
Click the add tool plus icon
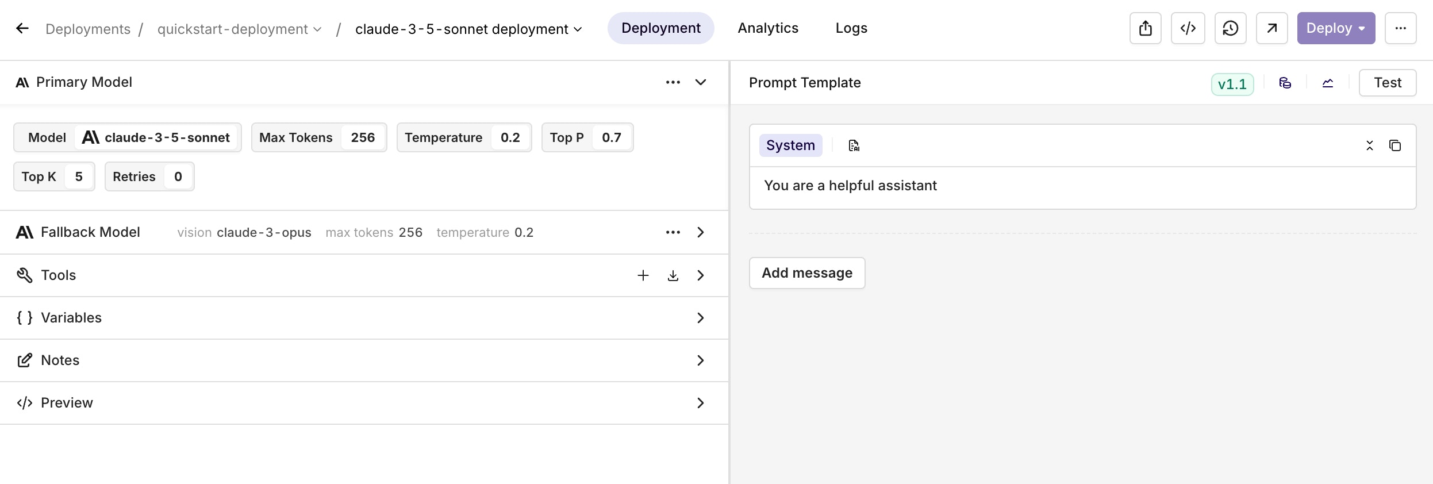coord(643,275)
